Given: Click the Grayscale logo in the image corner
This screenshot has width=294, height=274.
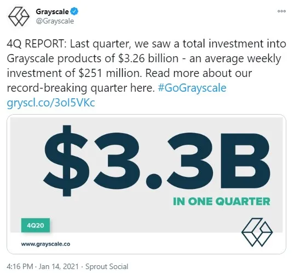Looking at the screenshot, I should click(x=257, y=232).
